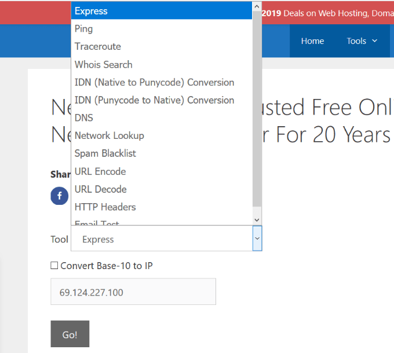Select IDN Native to Punycode Conversion
This screenshot has width=394, height=353.
154,82
